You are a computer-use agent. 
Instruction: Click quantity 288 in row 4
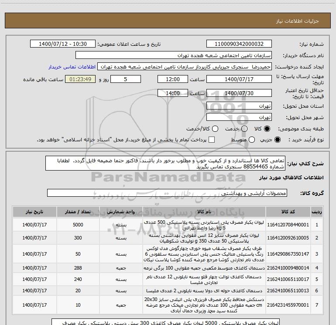(x=78, y=268)
